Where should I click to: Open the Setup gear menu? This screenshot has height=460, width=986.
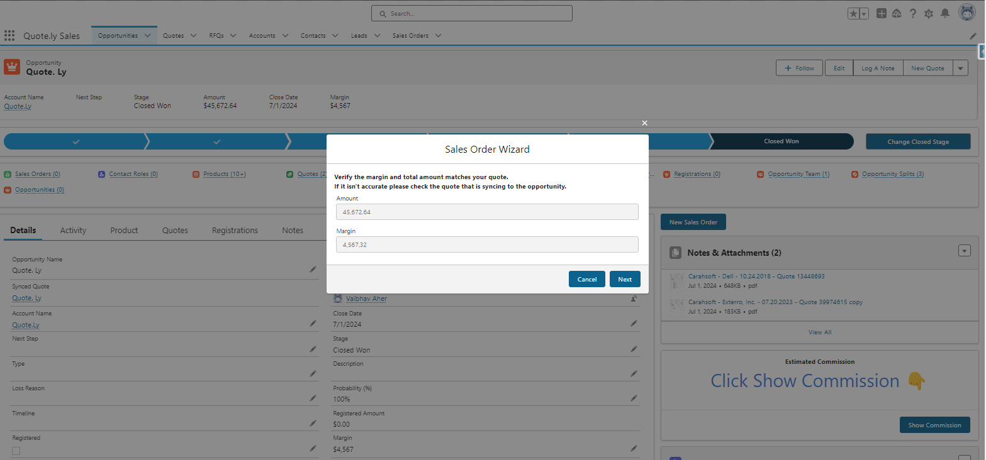coord(929,13)
